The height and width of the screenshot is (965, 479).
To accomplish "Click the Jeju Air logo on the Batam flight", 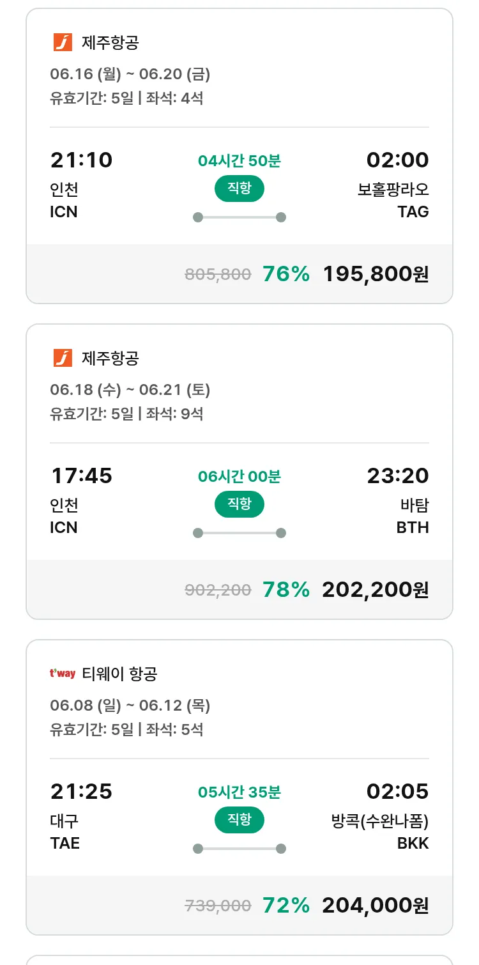I will [x=63, y=358].
